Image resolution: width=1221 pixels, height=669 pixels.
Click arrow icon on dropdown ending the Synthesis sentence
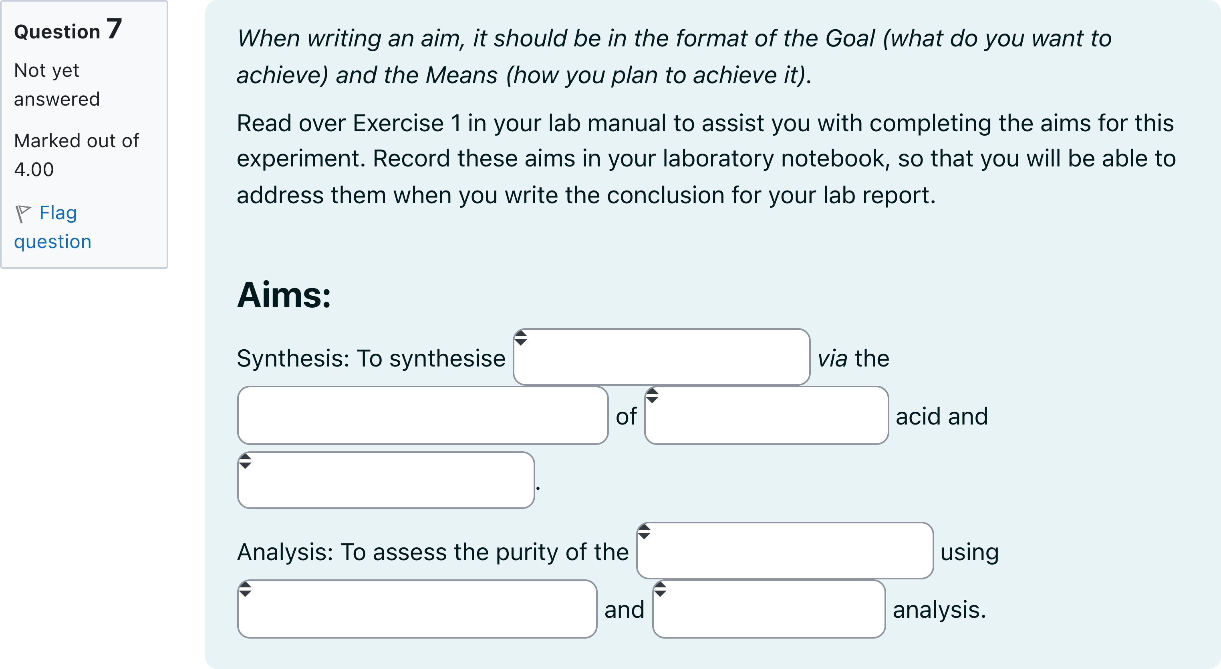(245, 461)
